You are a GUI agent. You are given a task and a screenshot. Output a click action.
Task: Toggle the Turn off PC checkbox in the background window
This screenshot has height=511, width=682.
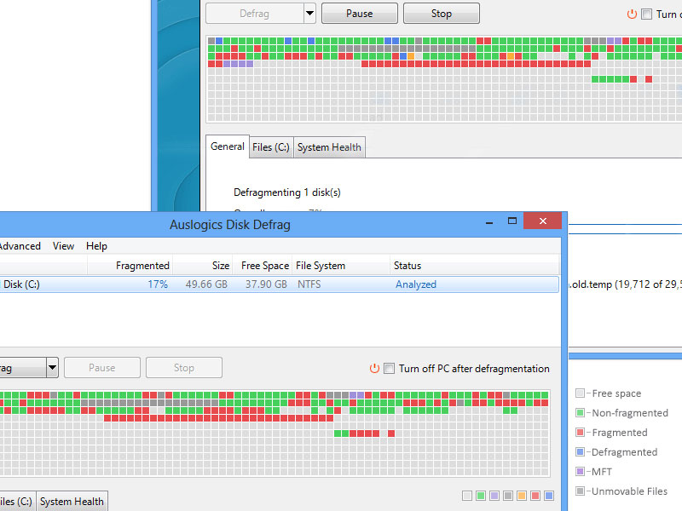647,14
